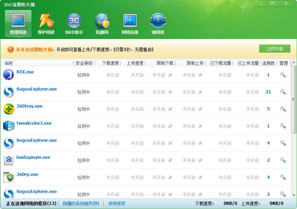This screenshot has width=297, height=209.
Task: Show 隐藏的系统服务(9) list
Action: (x=81, y=203)
